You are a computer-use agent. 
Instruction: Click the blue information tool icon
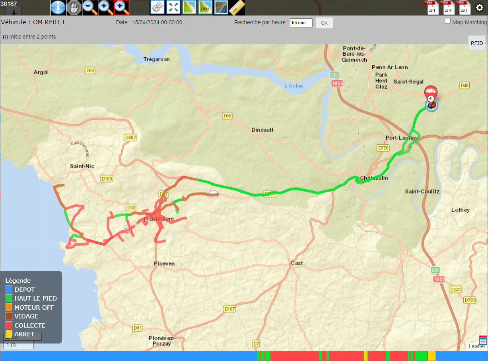(58, 8)
